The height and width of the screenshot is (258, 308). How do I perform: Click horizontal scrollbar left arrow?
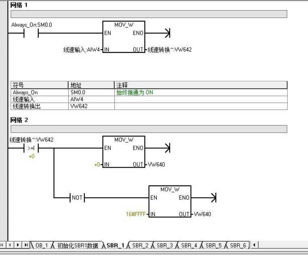pos(254,245)
